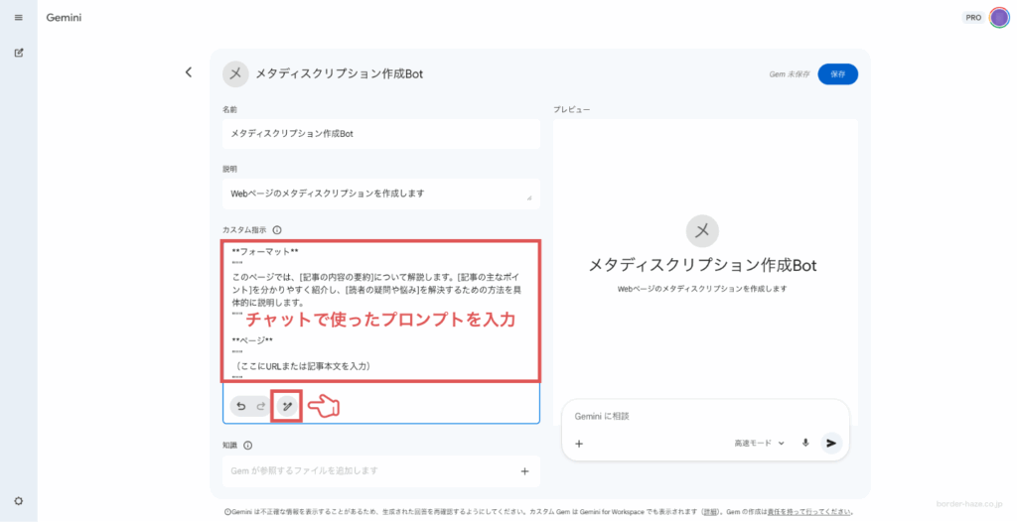Click the preview Gem avatar icon
This screenshot has height=522, width=1017.
pyautogui.click(x=702, y=231)
